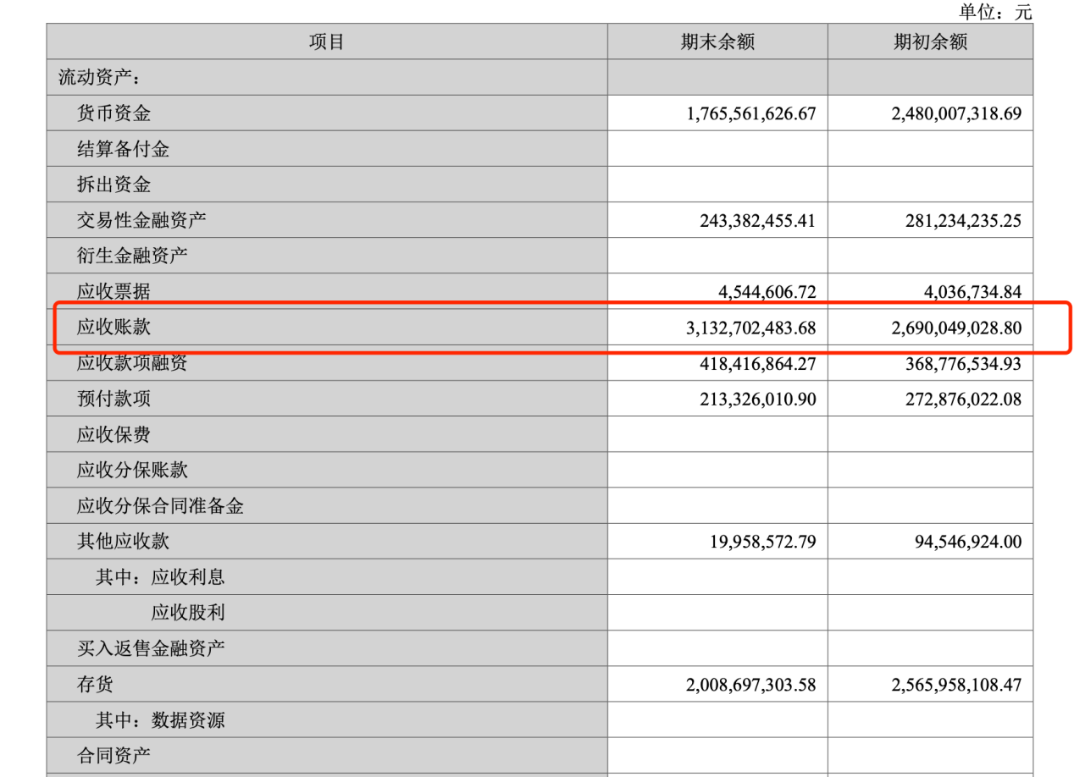Select the 预付款项 row label
The height and width of the screenshot is (777, 1074).
(x=113, y=400)
